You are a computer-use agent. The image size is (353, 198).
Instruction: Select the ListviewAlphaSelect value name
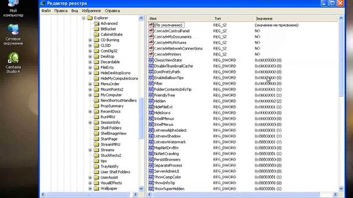pos(170,130)
